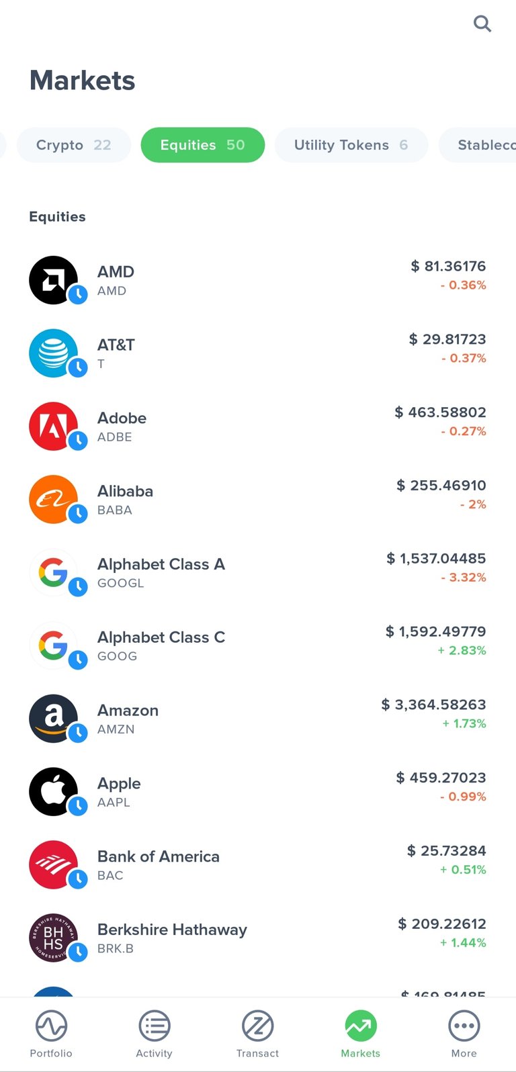The image size is (516, 1072).
Task: Open Alphabet Class C price $1,592.49779
Action: click(x=435, y=631)
